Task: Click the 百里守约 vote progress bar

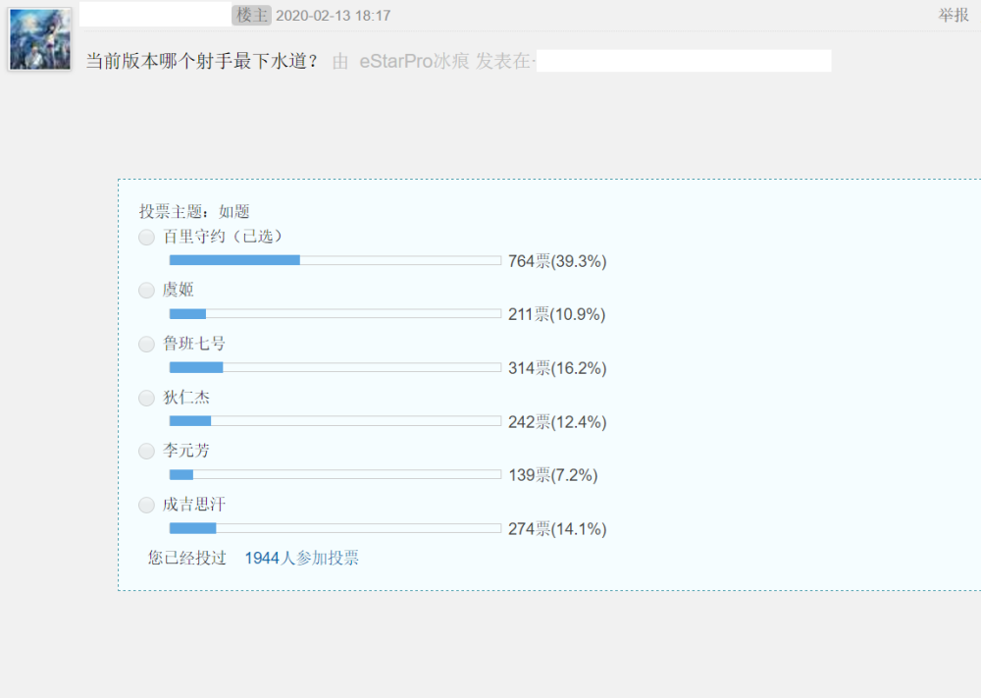Action: coord(335,260)
